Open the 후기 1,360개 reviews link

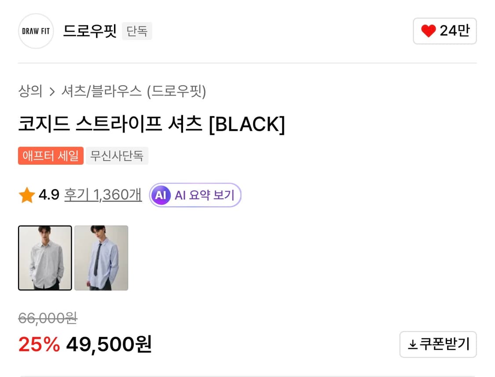pos(102,195)
